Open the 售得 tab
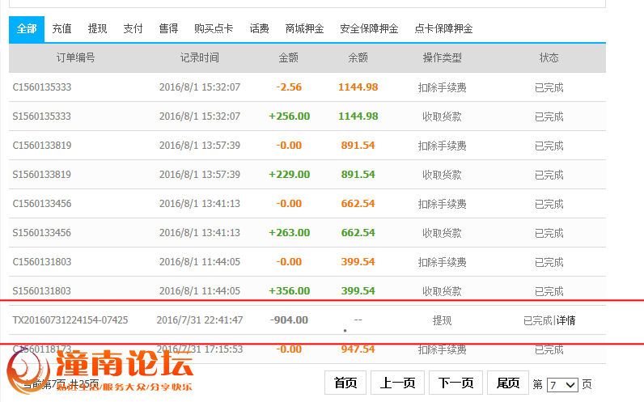Viewport: 644px width, 402px height. tap(168, 29)
